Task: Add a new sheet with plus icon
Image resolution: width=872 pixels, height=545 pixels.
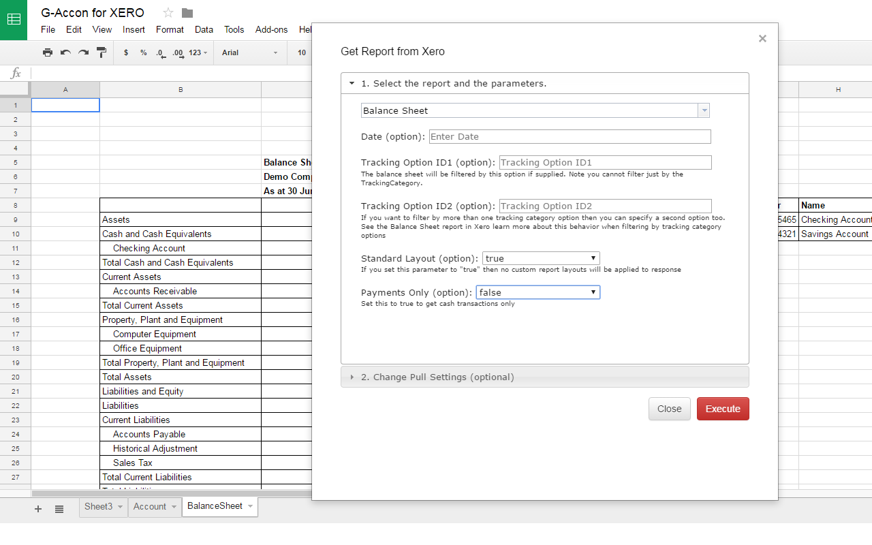Action: pyautogui.click(x=38, y=508)
